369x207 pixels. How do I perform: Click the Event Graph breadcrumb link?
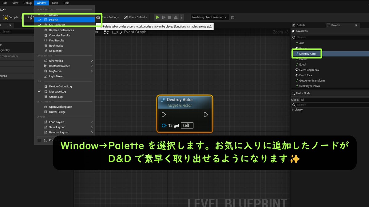point(135,32)
